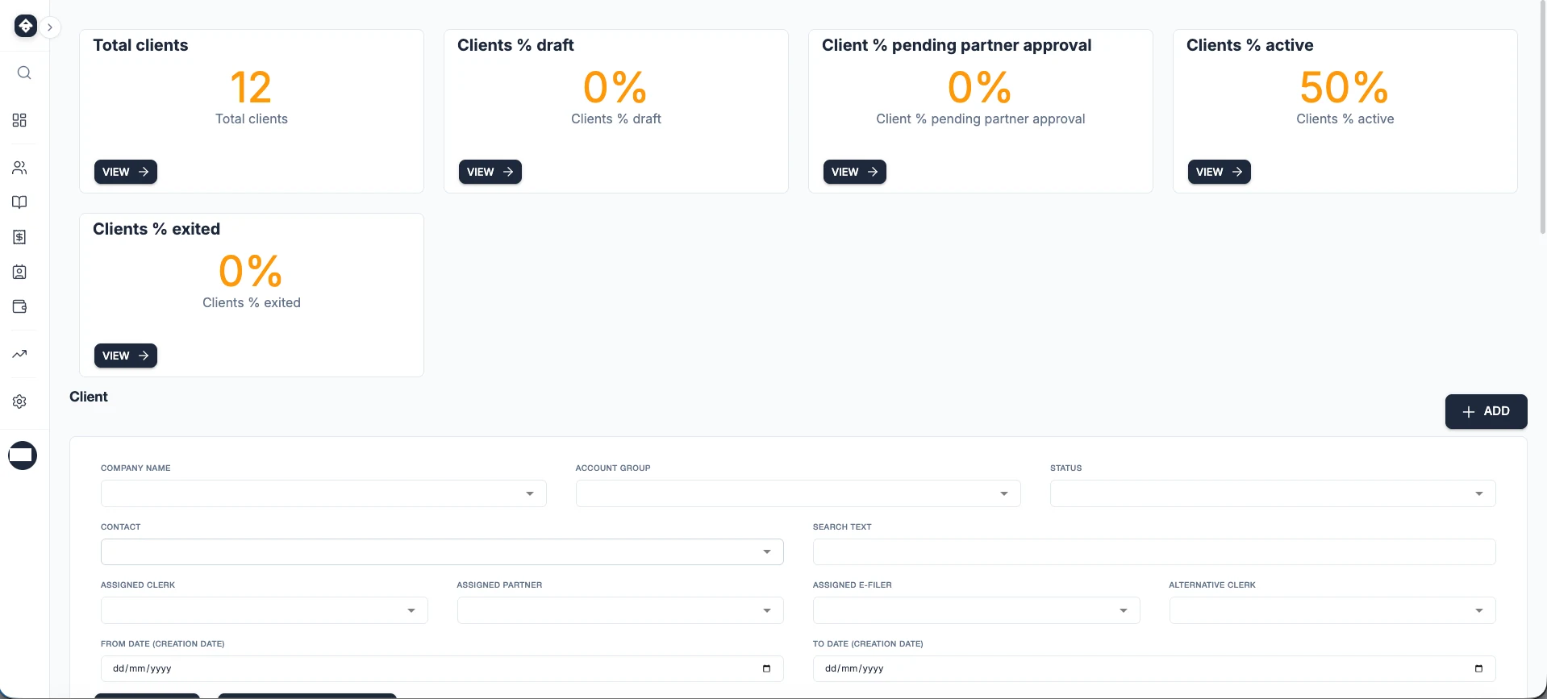The width and height of the screenshot is (1547, 699).
Task: Click View on Clients % active card
Action: click(1219, 172)
